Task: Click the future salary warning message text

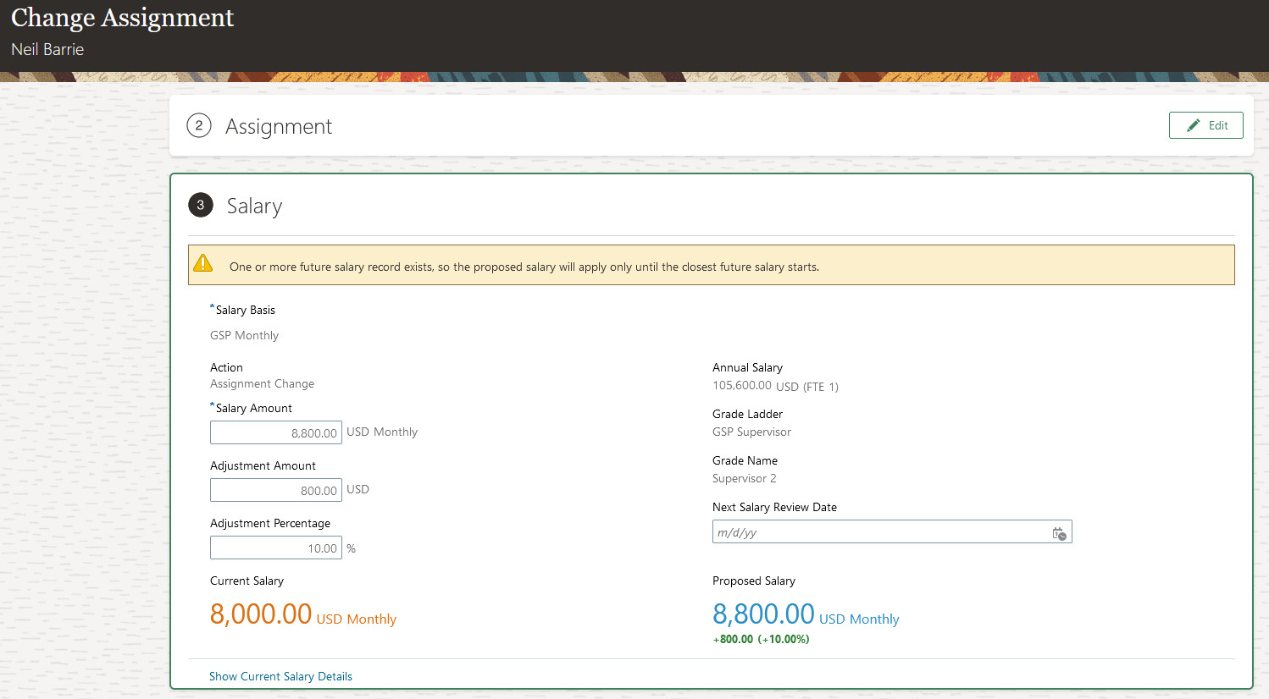Action: pyautogui.click(x=524, y=267)
